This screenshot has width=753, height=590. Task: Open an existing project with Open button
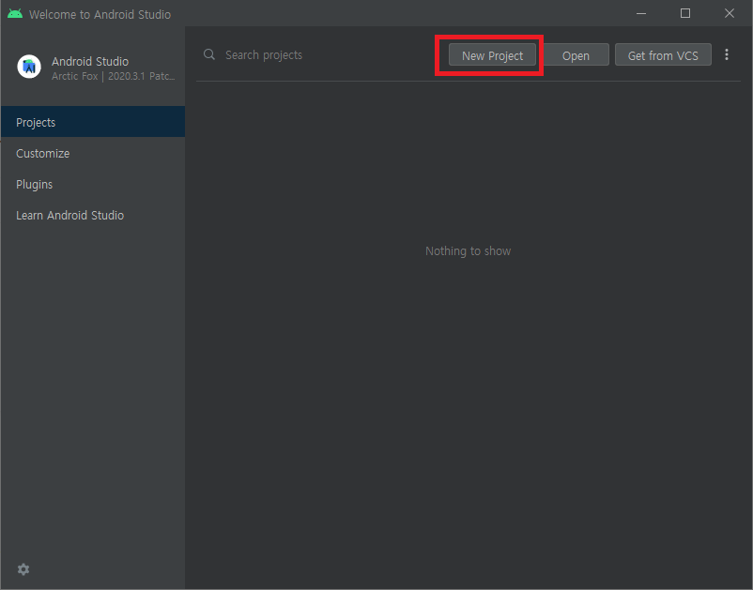point(576,55)
